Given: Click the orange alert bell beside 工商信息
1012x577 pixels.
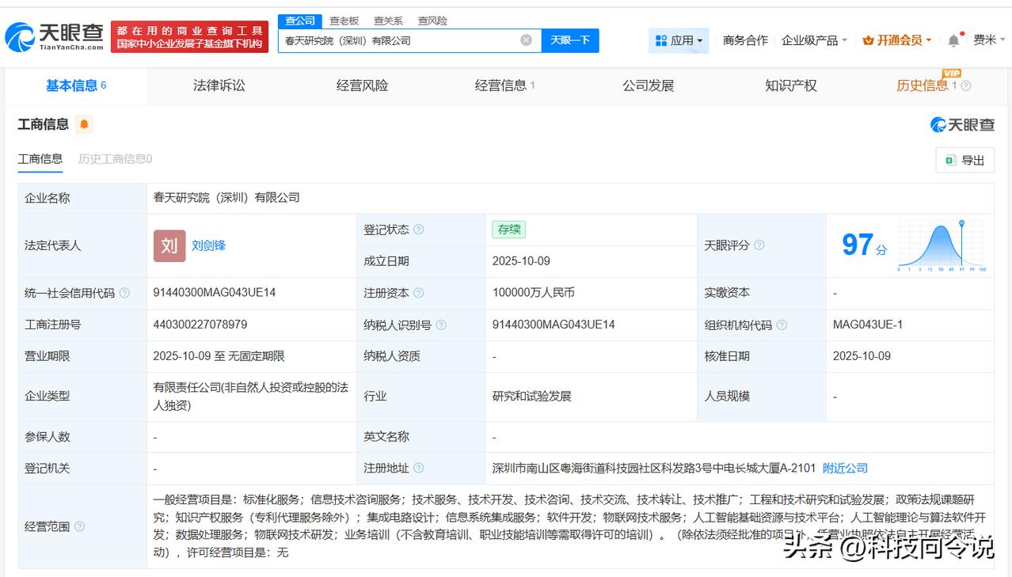Looking at the screenshot, I should click(x=84, y=124).
